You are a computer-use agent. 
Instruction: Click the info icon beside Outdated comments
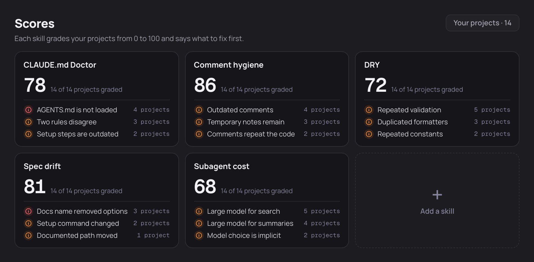tap(199, 110)
